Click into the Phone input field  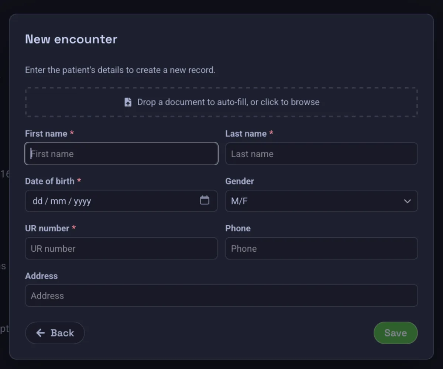[x=321, y=248]
